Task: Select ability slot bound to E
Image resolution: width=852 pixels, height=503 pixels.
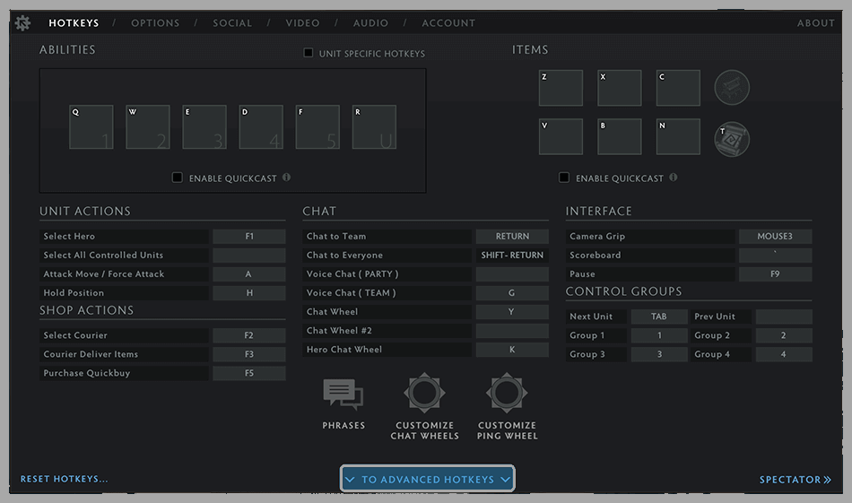Action: click(204, 127)
